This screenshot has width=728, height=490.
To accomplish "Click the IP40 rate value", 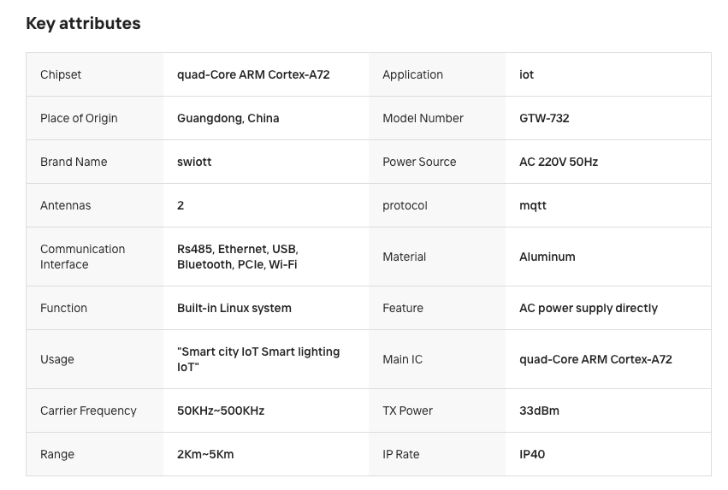I will 532,454.
